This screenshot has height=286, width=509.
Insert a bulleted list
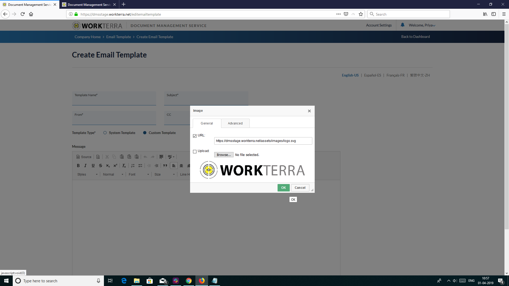[x=140, y=166]
